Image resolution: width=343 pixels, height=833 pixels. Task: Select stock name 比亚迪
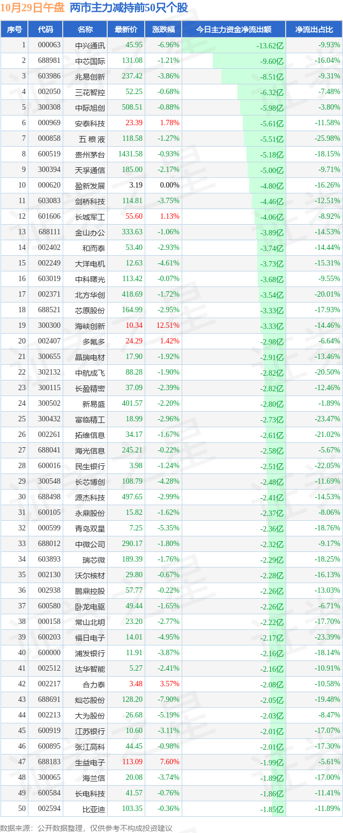tap(94, 809)
